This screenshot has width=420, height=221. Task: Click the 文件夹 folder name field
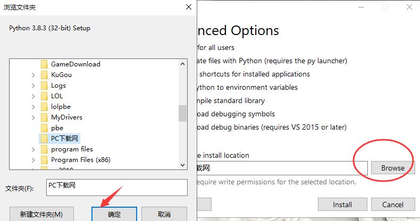(117, 188)
